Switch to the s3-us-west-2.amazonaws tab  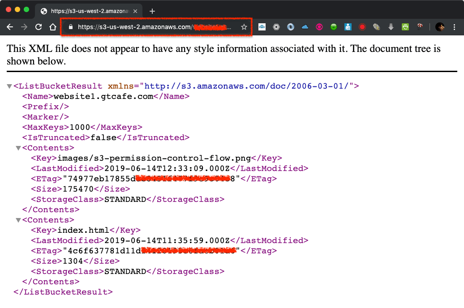pos(89,11)
